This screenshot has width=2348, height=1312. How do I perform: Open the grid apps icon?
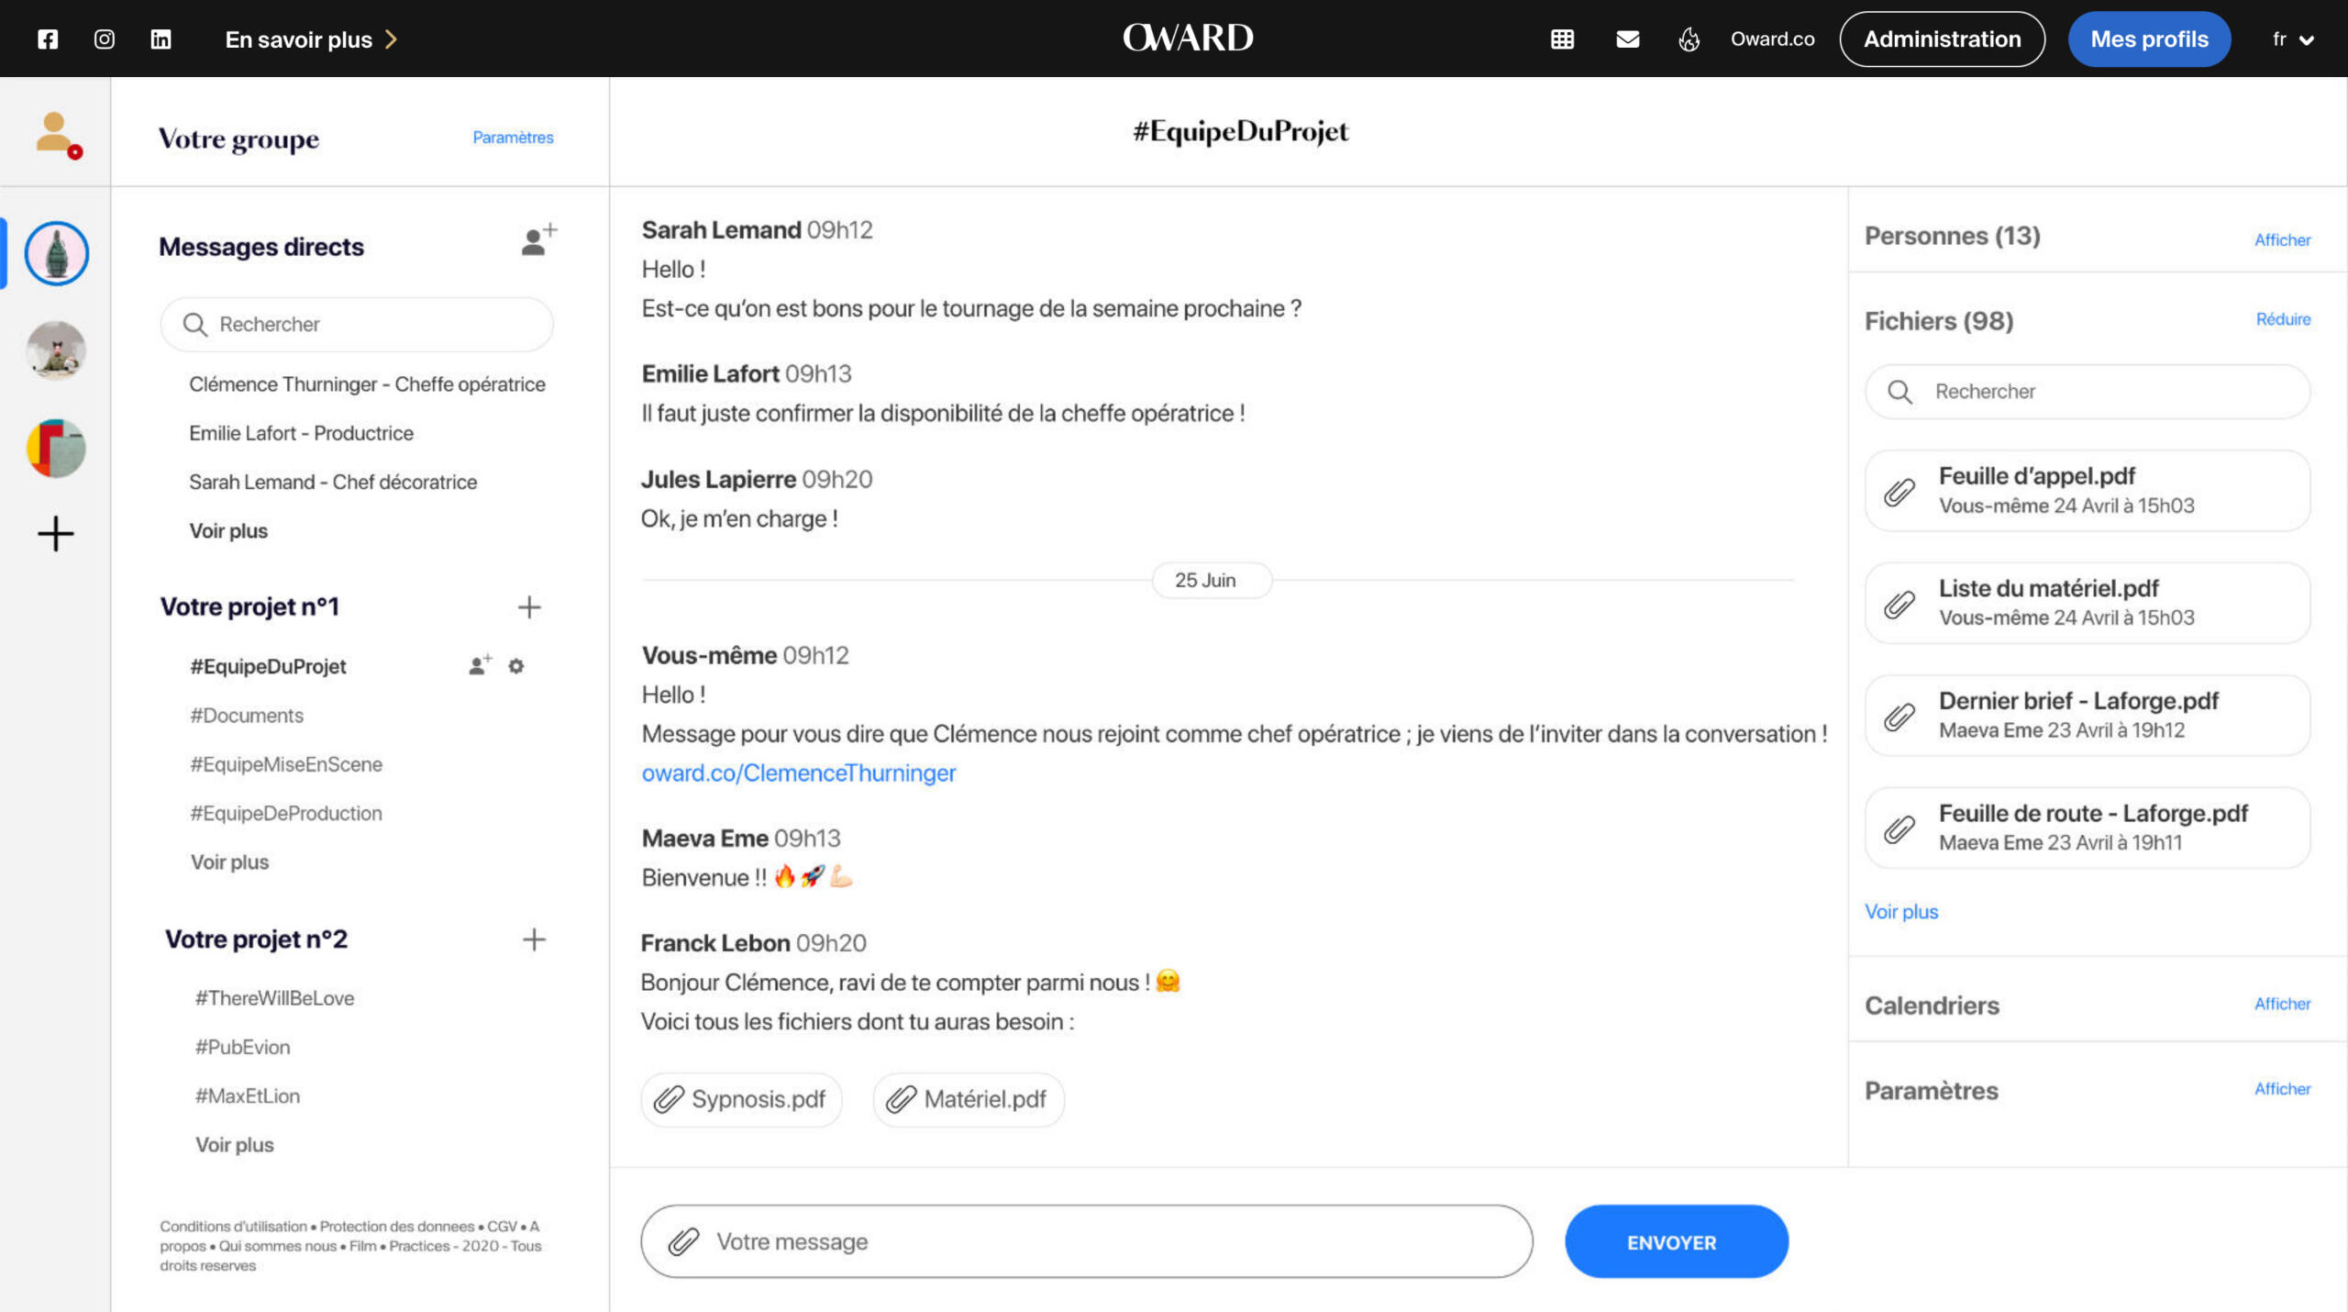1562,39
